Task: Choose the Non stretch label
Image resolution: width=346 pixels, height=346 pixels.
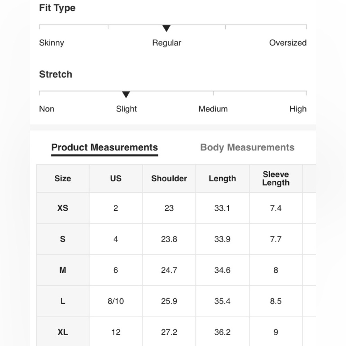Action: tap(47, 109)
